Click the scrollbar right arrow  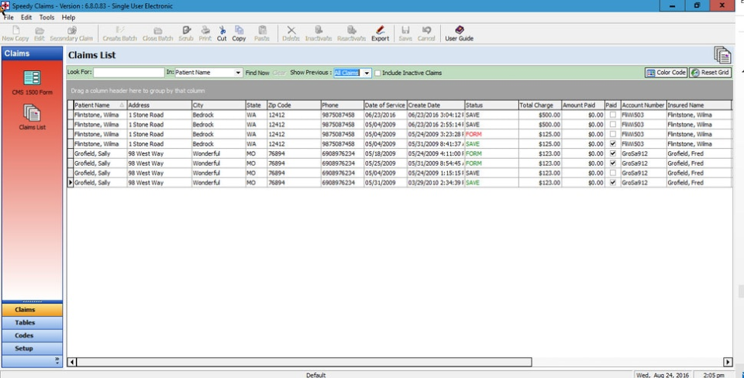728,363
